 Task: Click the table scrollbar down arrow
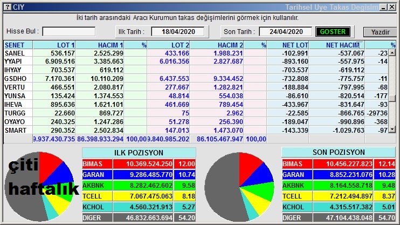[392, 129]
